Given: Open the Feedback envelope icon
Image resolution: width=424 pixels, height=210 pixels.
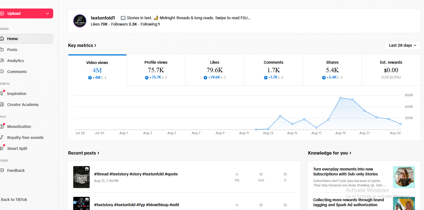Looking at the screenshot, I should pos(2,170).
